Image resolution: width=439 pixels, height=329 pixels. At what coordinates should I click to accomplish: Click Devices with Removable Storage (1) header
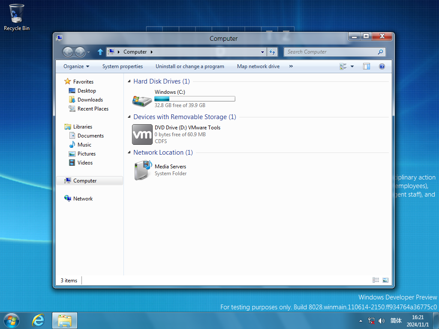click(184, 117)
